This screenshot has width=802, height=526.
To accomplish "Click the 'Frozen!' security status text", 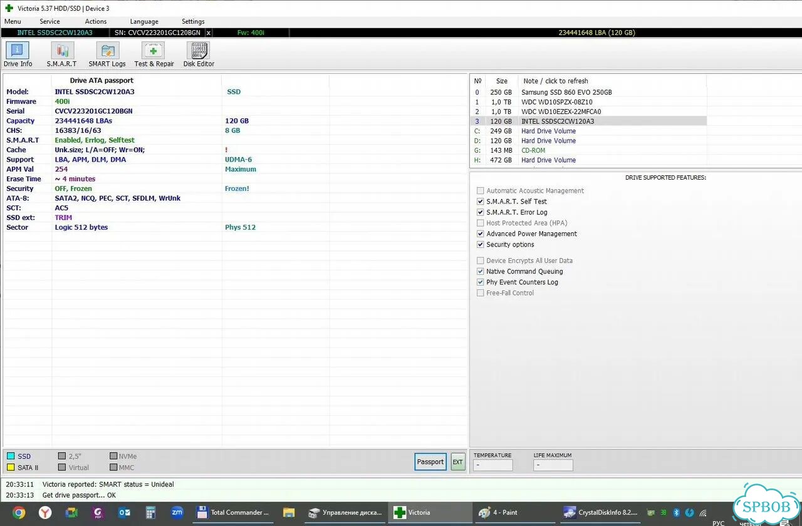I will [237, 188].
